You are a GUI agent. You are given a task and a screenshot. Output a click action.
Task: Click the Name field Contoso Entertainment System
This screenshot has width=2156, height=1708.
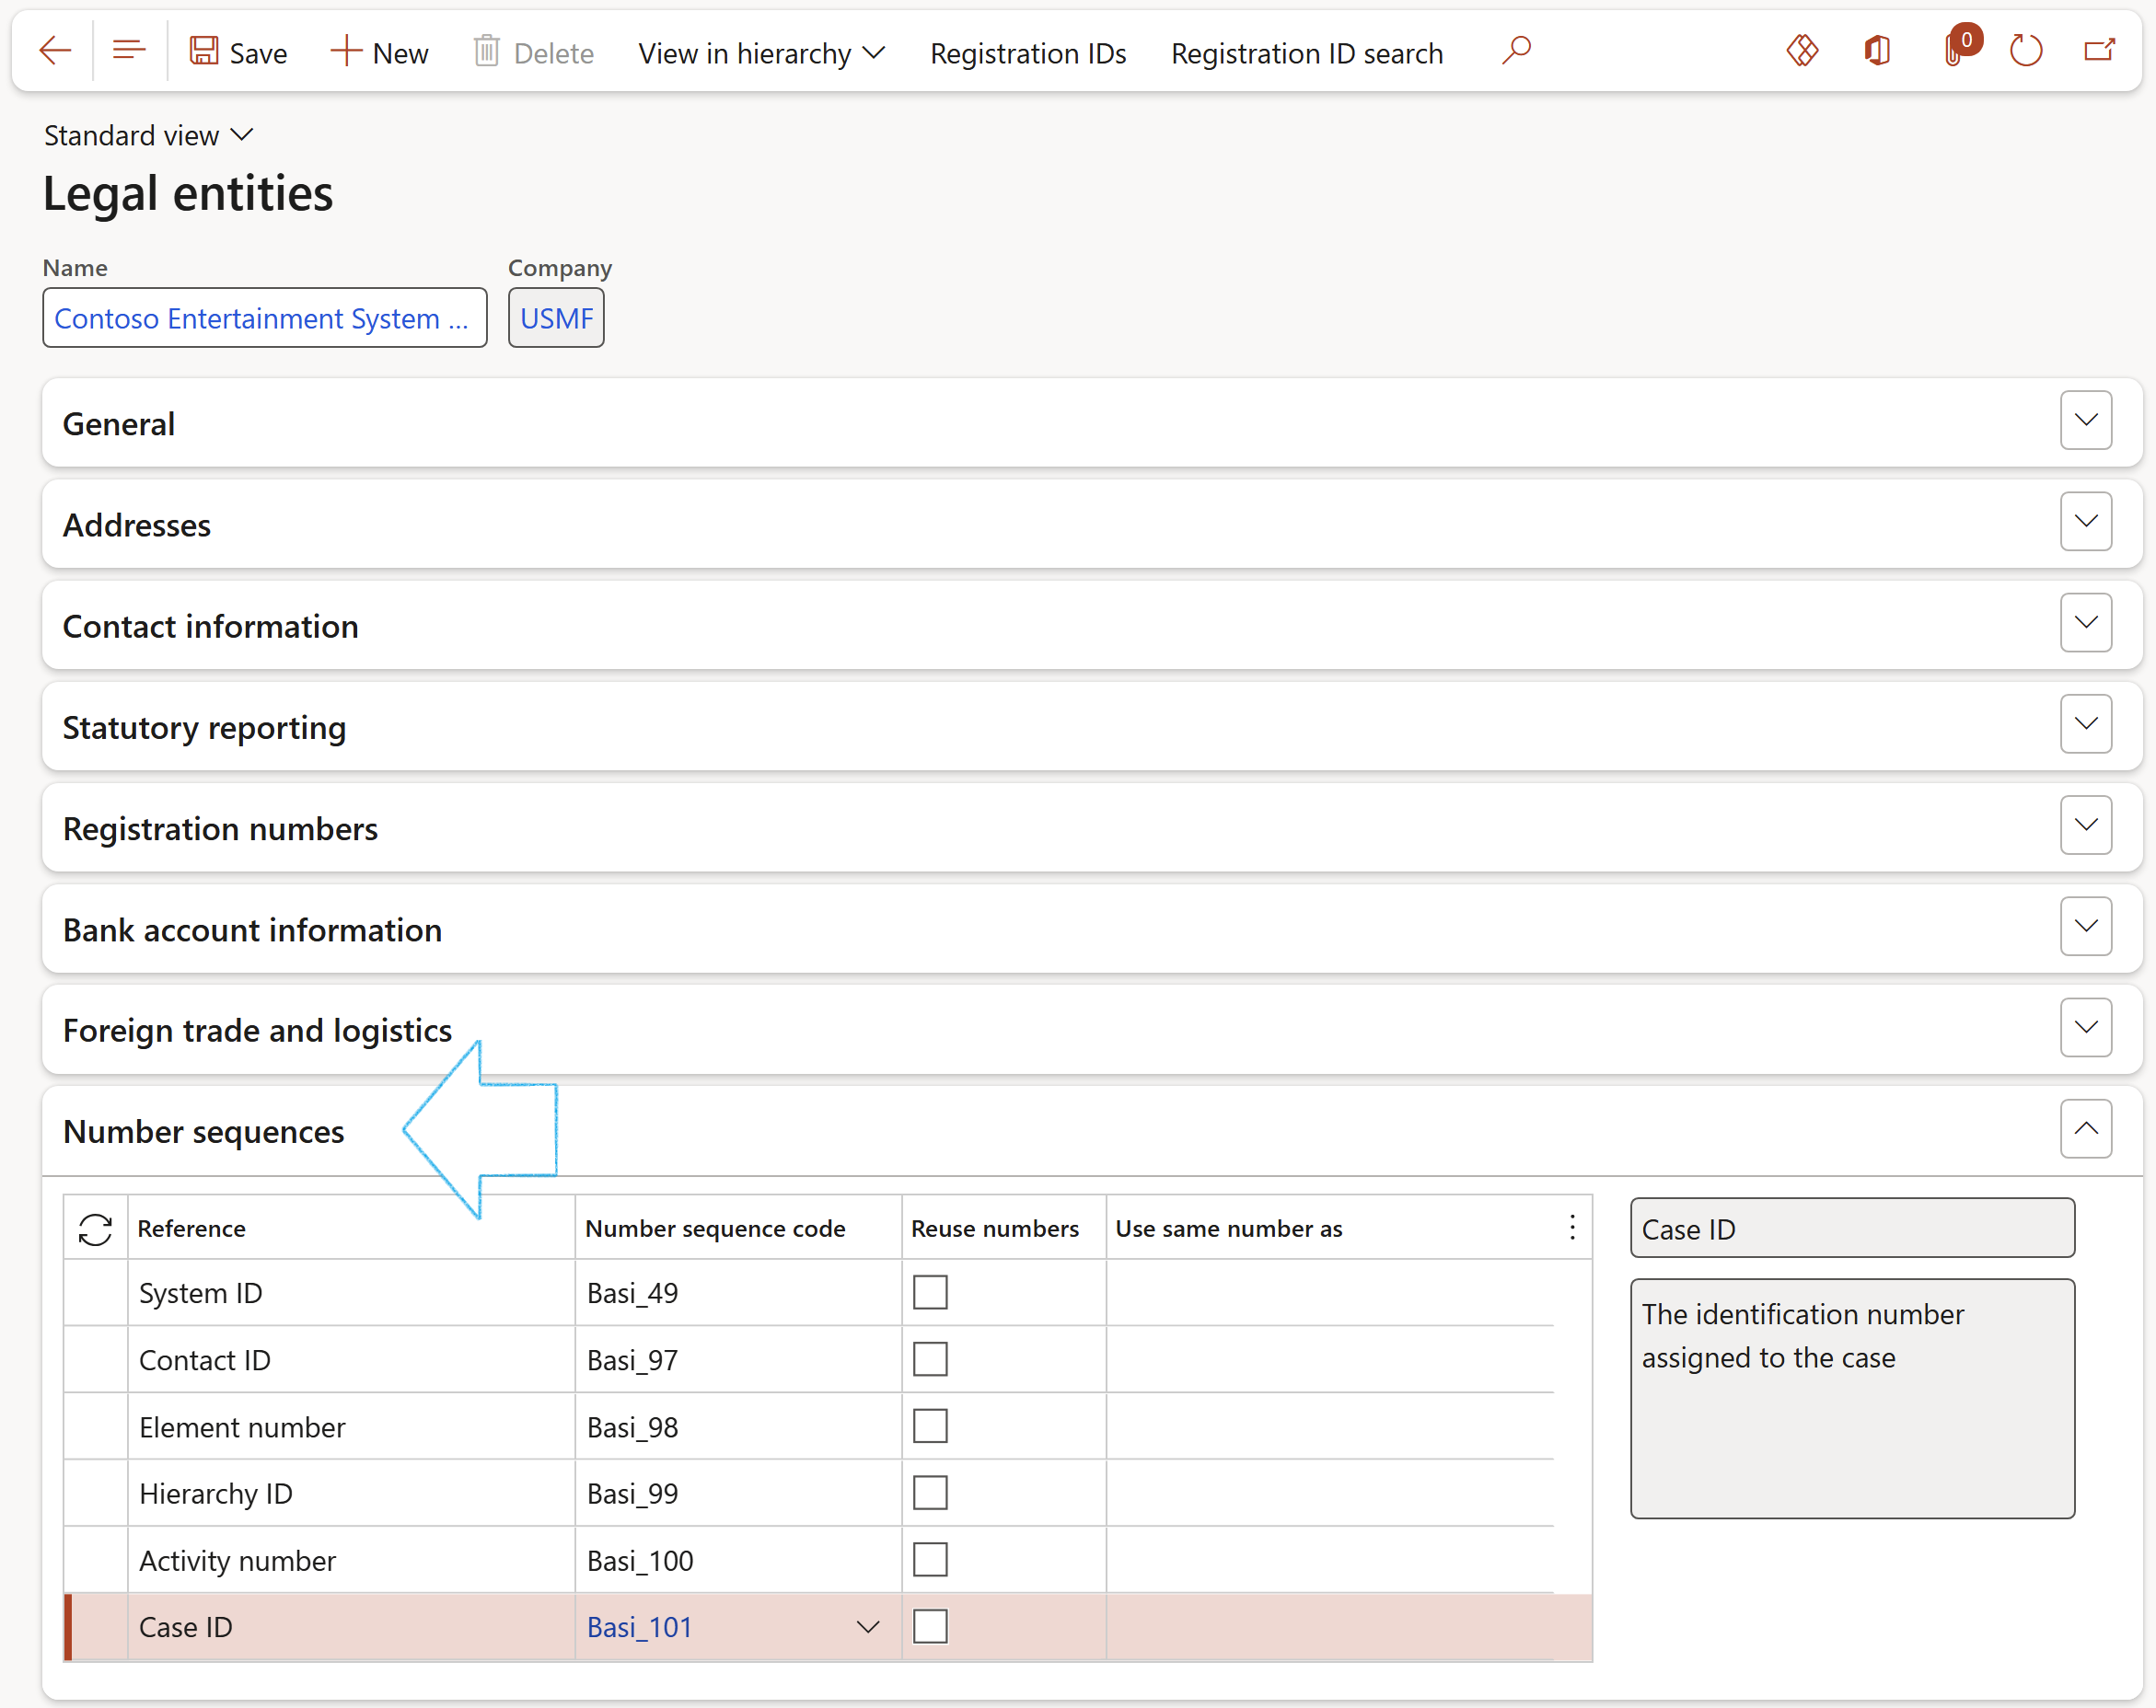coord(264,318)
